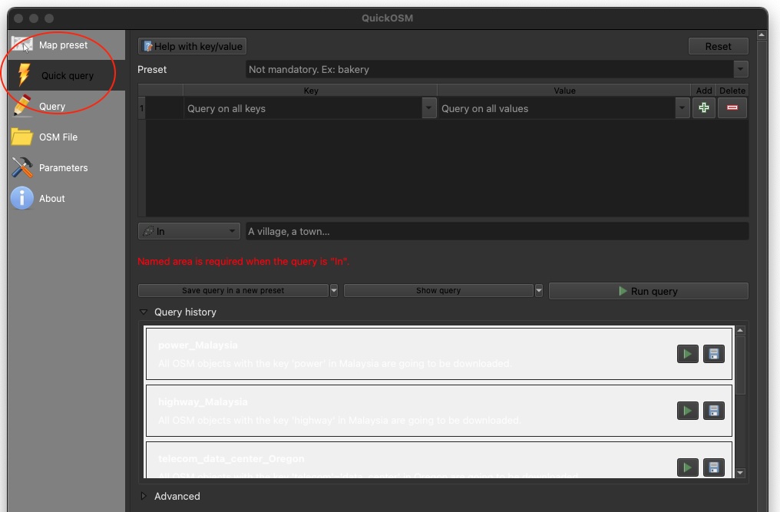This screenshot has width=780, height=512.
Task: Run the highway_Malaysia history query
Action: pyautogui.click(x=687, y=411)
